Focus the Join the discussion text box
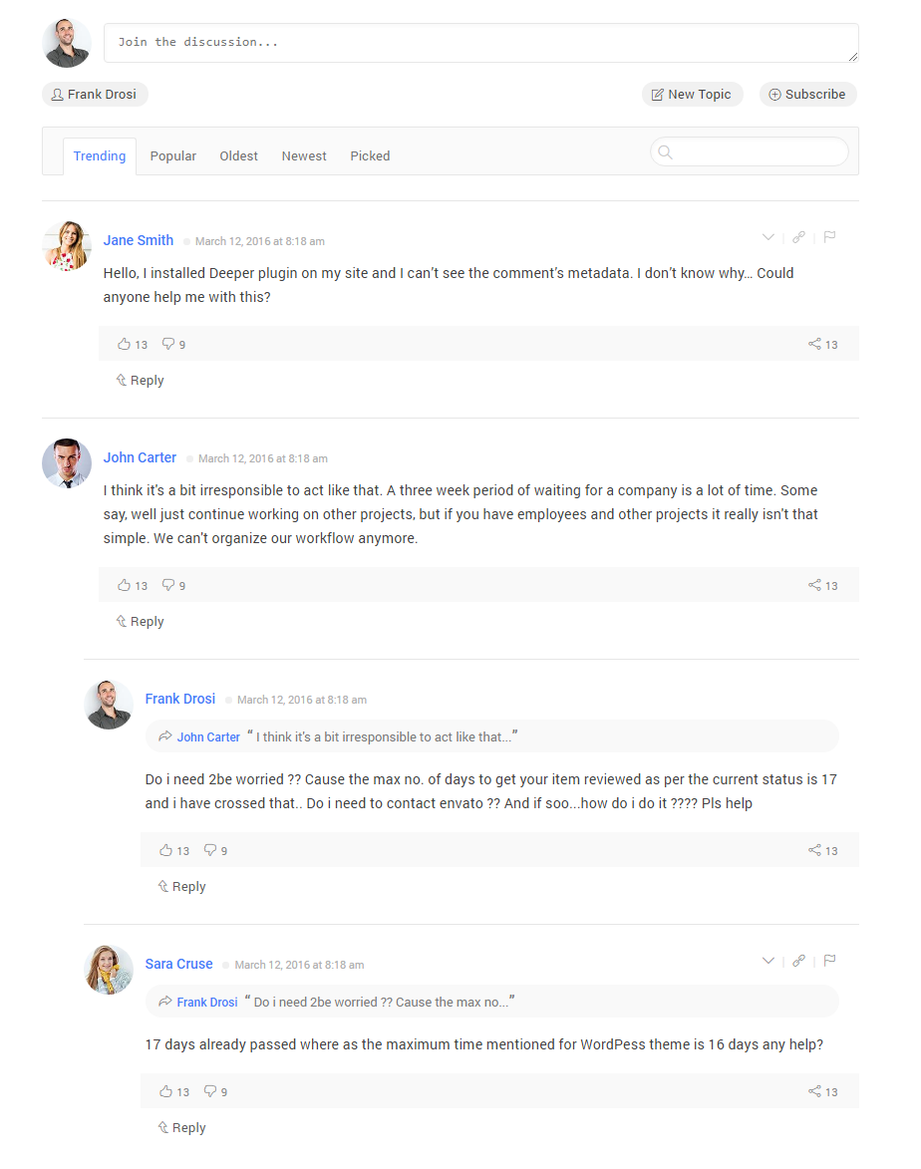The image size is (921, 1169). click(x=481, y=43)
